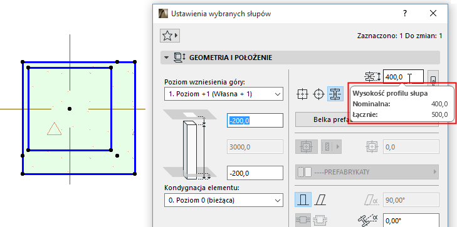
Task: Click the red triangle marker in the column
Action: (x=54, y=129)
